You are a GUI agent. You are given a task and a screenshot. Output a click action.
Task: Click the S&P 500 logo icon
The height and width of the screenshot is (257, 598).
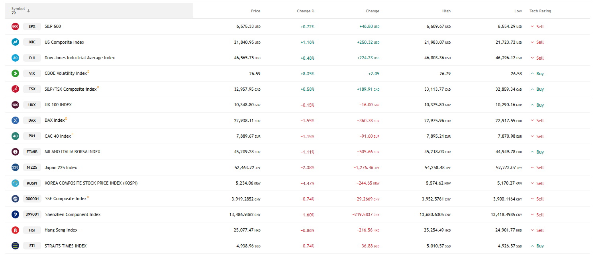(x=15, y=27)
